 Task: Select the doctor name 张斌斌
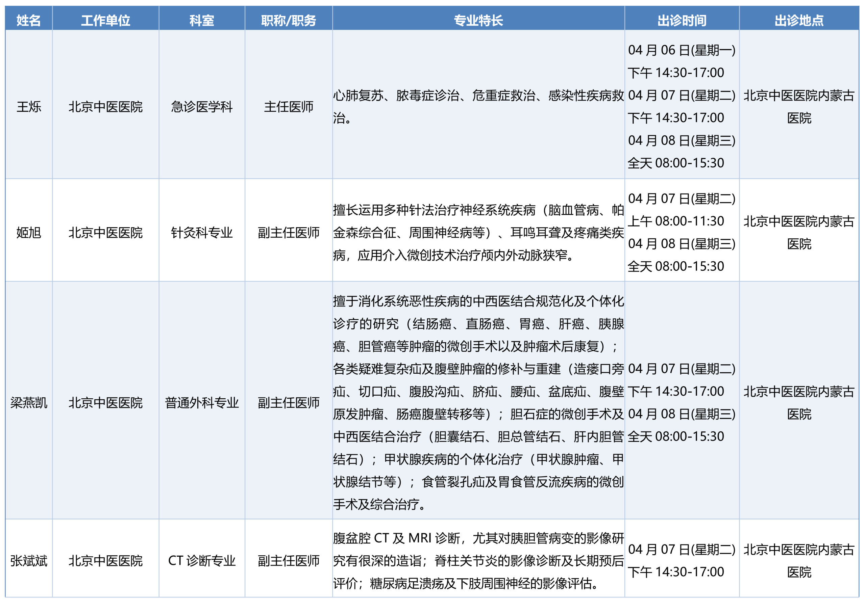click(x=29, y=561)
